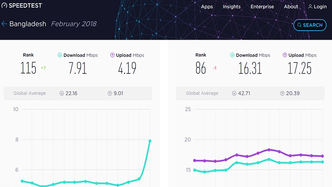Click the Bangladesh country title
Screen dimensions: 332x187
(28, 24)
